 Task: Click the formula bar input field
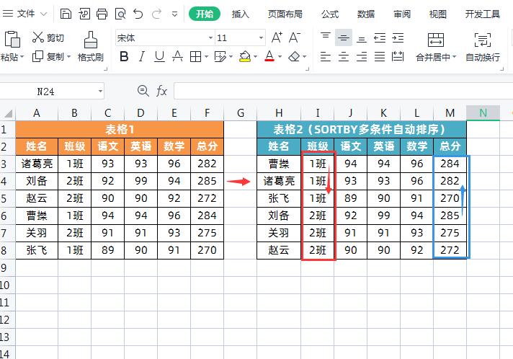(x=343, y=91)
